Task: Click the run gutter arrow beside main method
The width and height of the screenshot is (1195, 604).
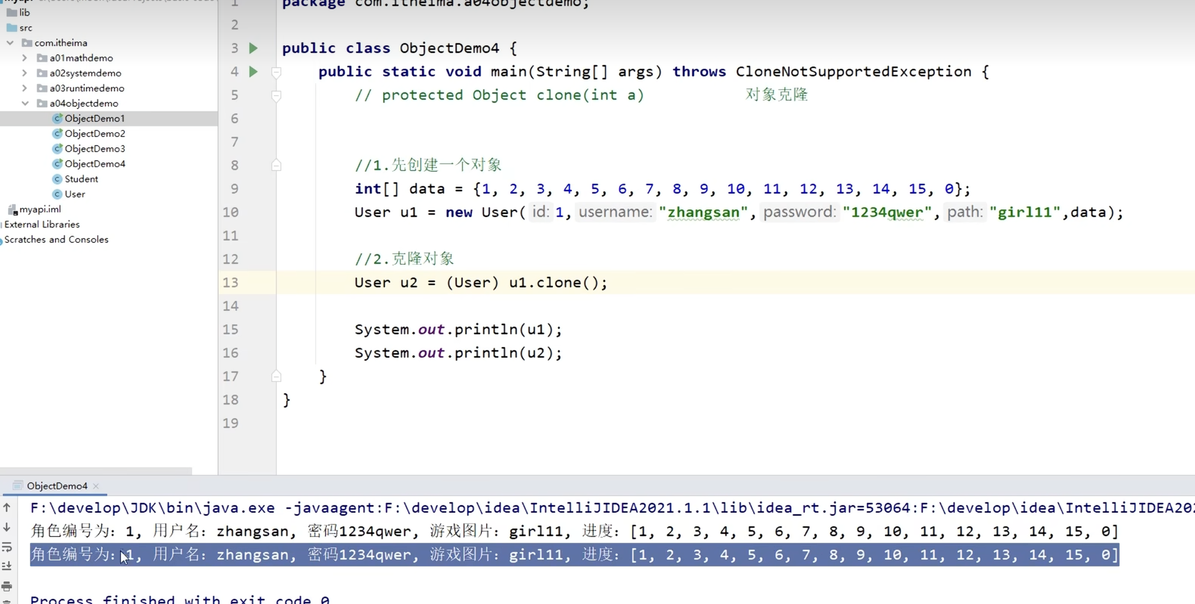Action: (253, 71)
